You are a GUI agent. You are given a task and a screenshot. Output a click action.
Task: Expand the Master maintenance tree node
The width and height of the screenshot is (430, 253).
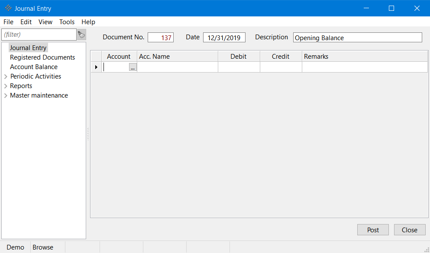6,95
